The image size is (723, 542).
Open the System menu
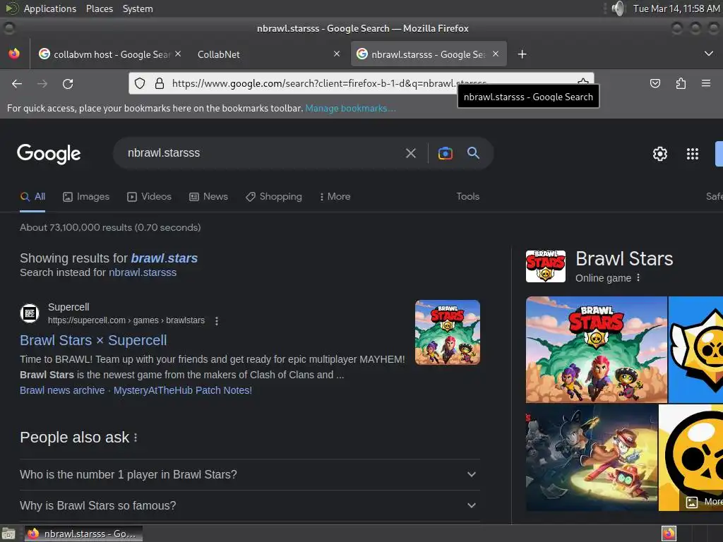(x=138, y=8)
